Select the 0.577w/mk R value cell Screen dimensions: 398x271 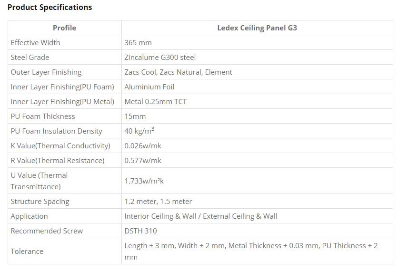(x=143, y=160)
